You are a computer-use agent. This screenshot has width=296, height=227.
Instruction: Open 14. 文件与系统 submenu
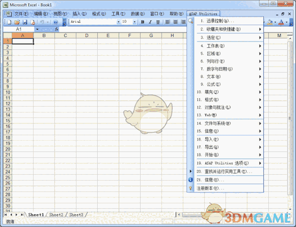click(x=229, y=123)
